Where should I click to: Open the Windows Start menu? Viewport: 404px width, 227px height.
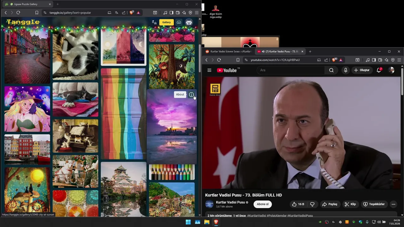click(x=188, y=222)
